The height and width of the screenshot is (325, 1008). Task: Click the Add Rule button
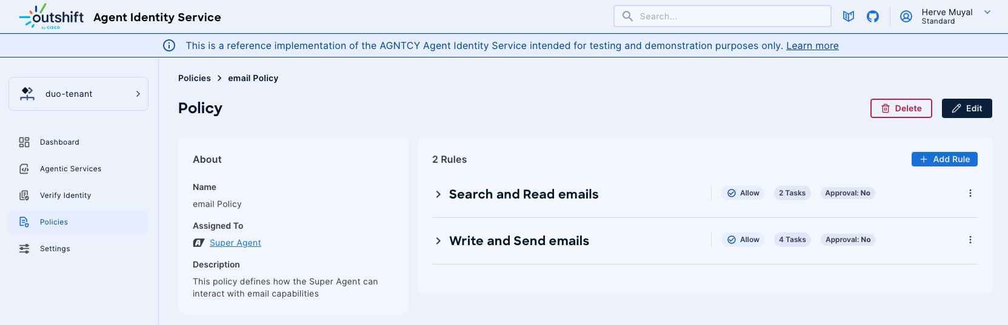coord(944,159)
